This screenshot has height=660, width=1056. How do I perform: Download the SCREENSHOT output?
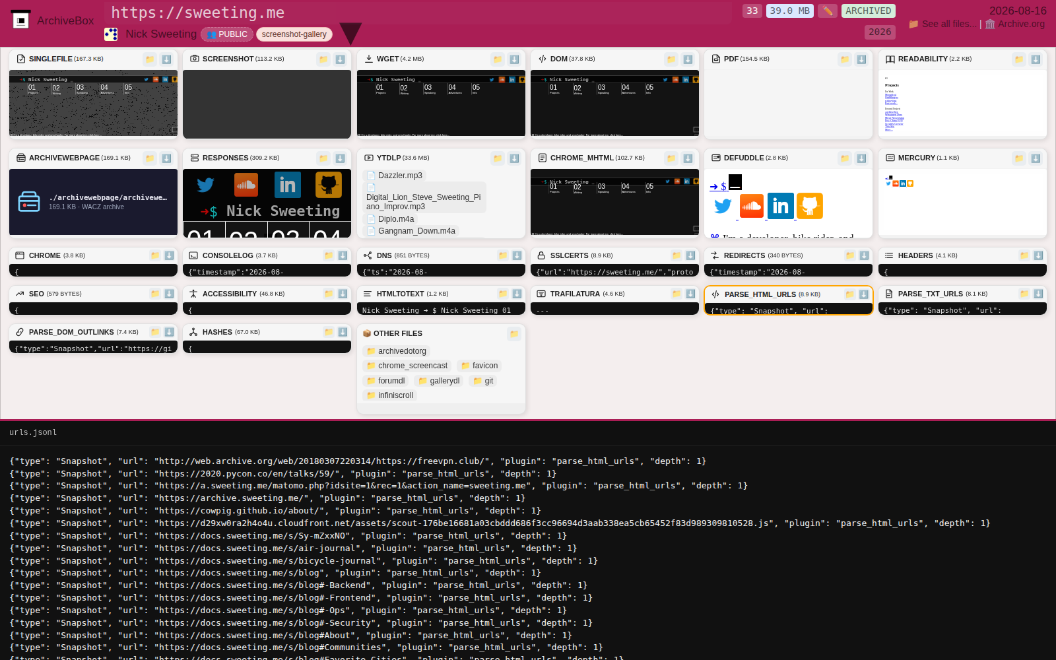click(340, 59)
